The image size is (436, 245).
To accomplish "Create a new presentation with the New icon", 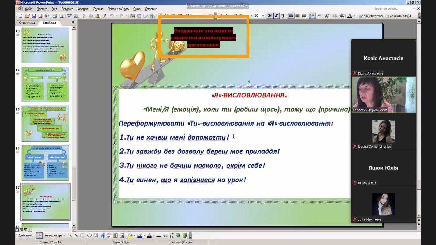I will pyautogui.click(x=21, y=16).
